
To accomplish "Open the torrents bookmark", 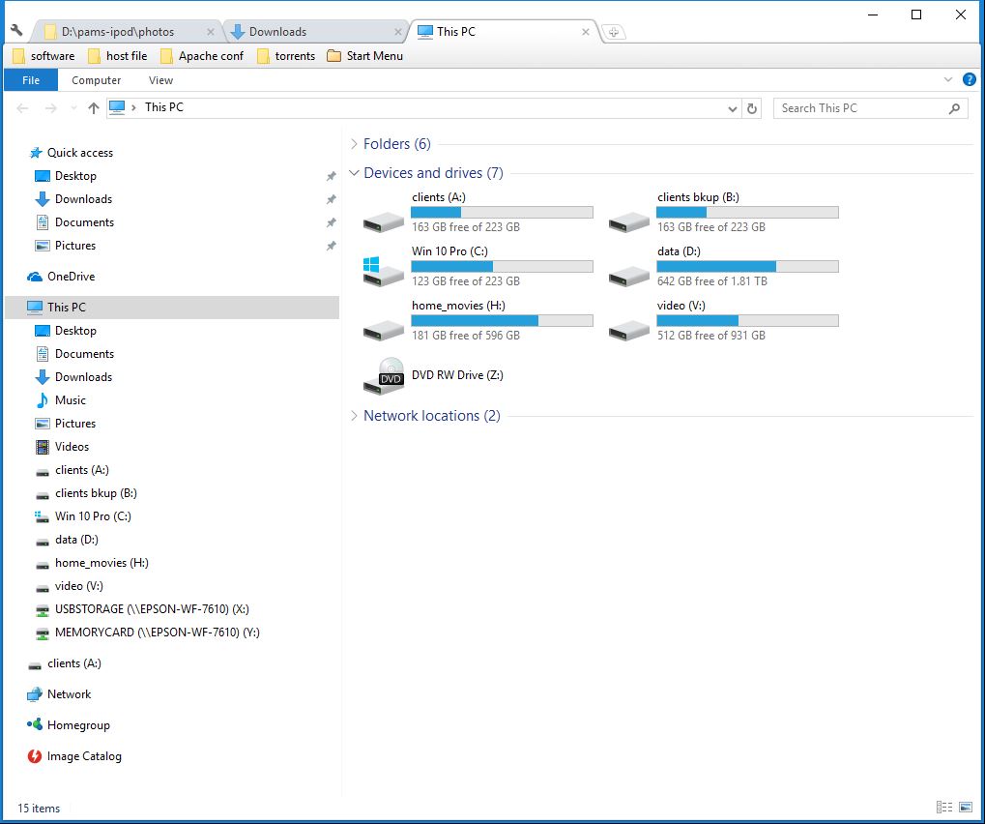I will pyautogui.click(x=286, y=56).
